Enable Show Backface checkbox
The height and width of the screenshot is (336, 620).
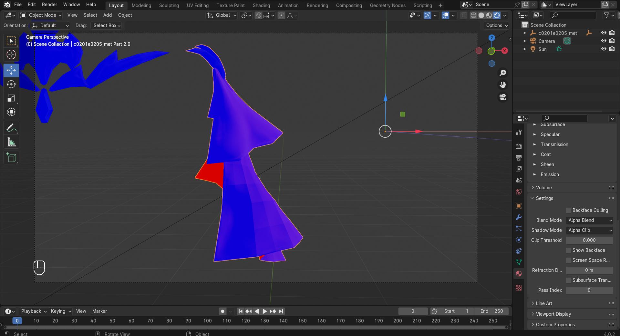click(x=569, y=250)
